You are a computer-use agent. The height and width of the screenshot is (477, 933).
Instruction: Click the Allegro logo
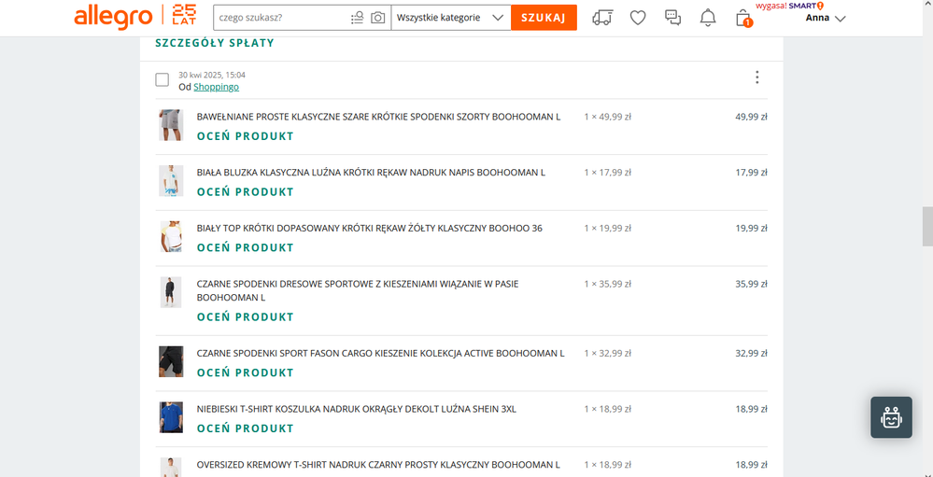[113, 17]
